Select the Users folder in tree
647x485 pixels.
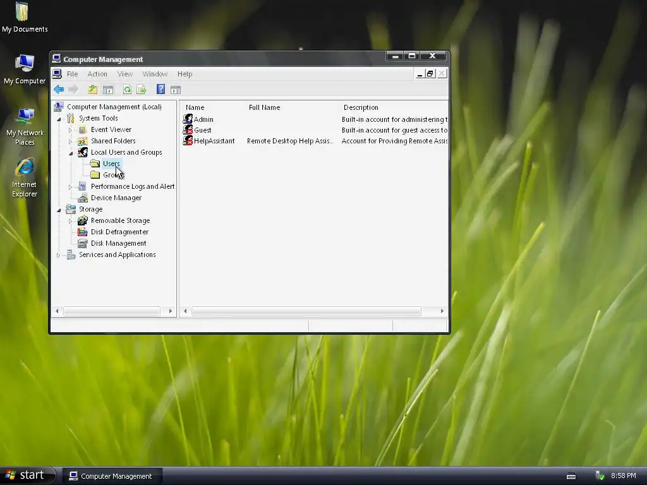coord(111,164)
